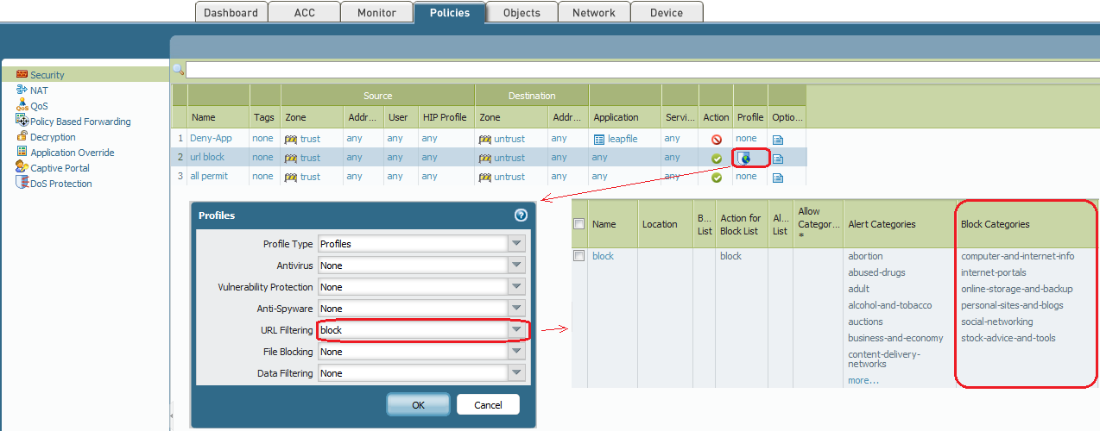Click the Policy Based Forwarding icon
The width and height of the screenshot is (1100, 431).
click(x=22, y=121)
